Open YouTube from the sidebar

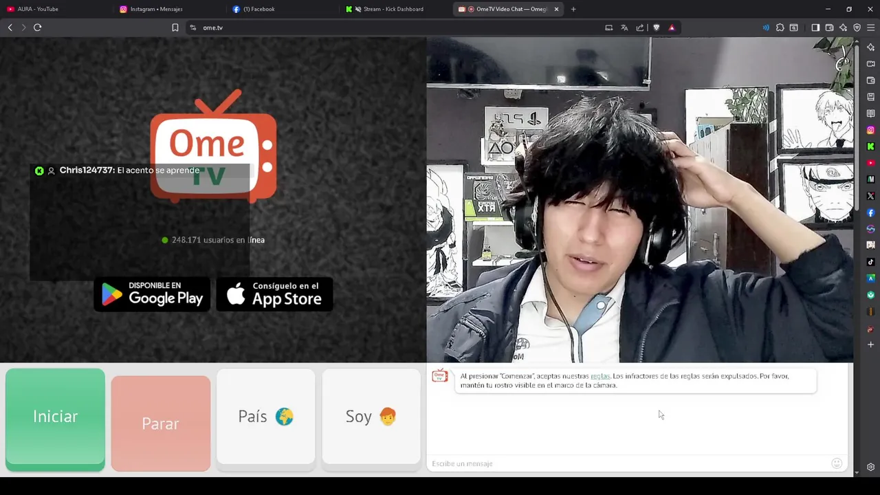coord(870,163)
